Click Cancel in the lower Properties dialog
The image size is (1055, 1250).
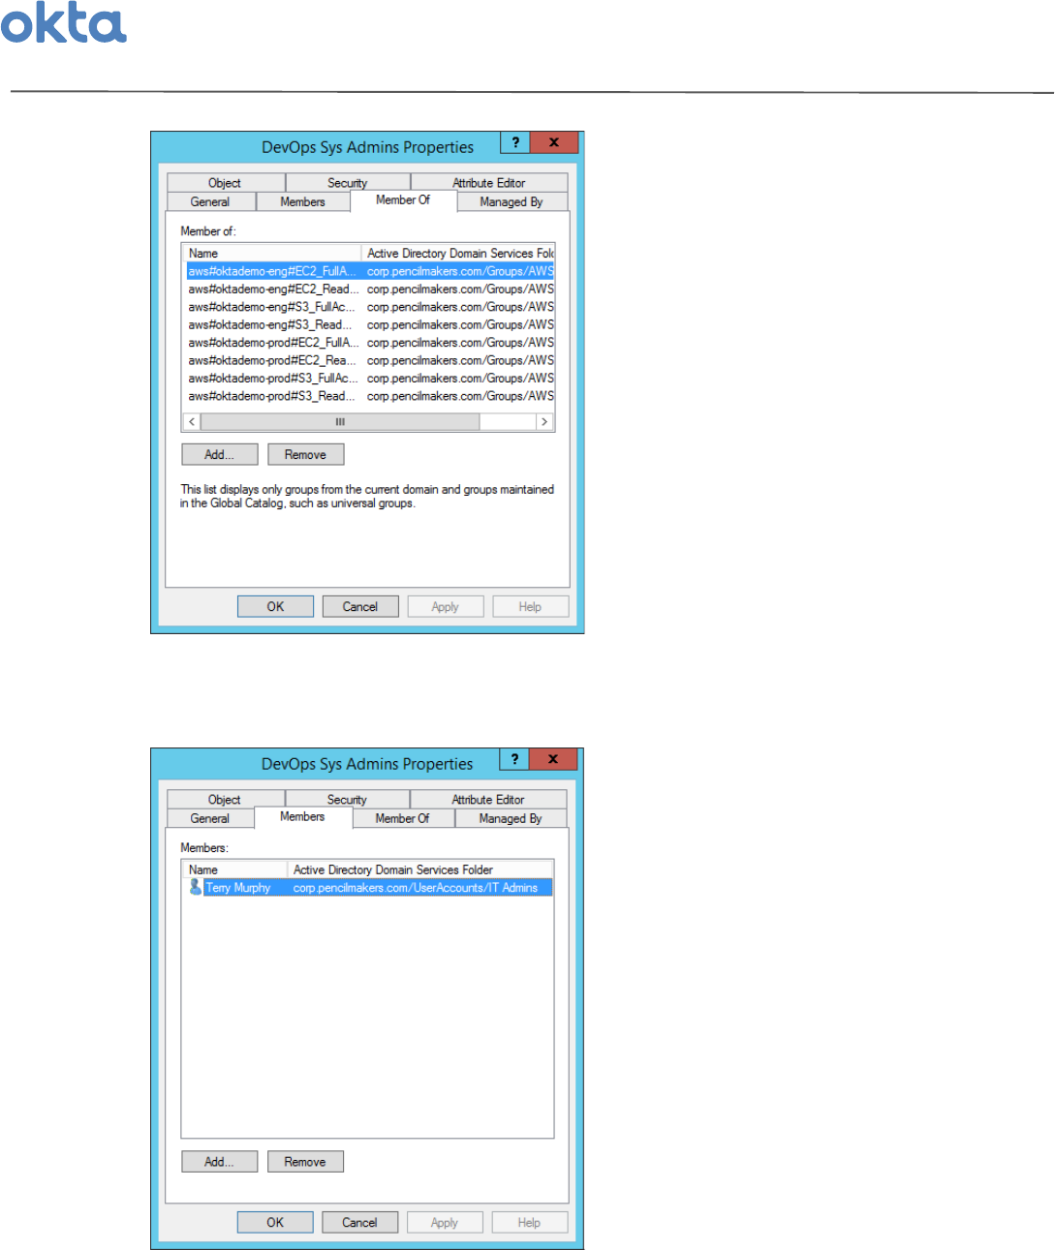pos(359,1222)
